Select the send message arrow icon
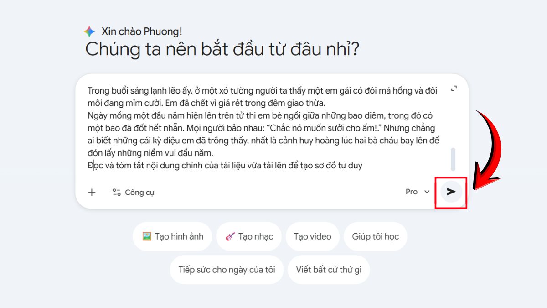 [x=450, y=192]
